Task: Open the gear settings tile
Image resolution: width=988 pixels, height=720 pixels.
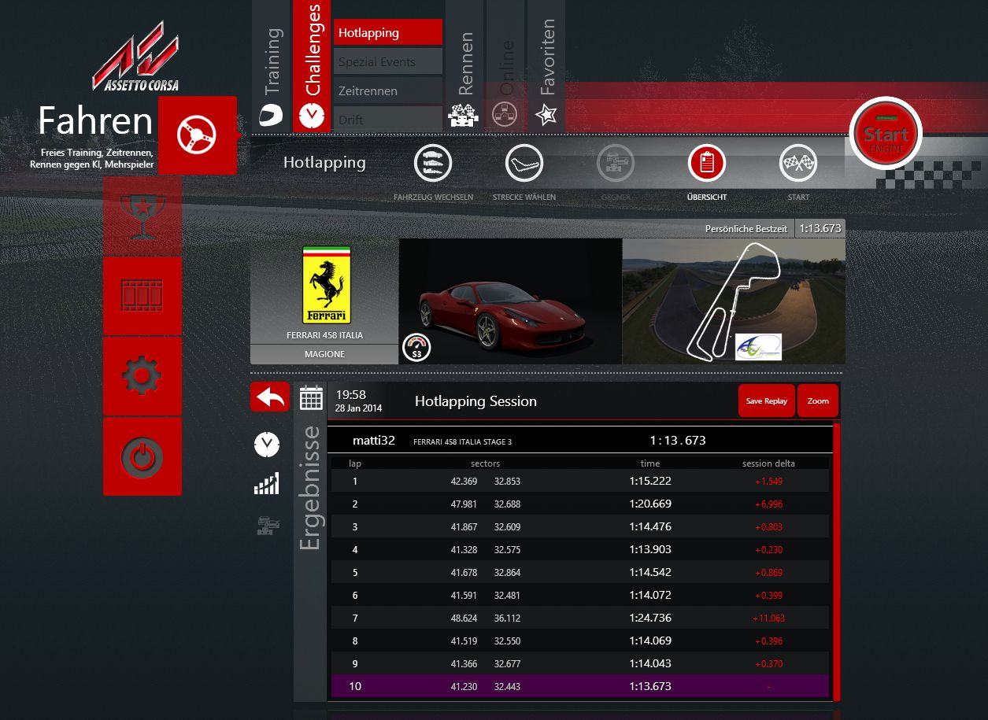Action: [142, 376]
